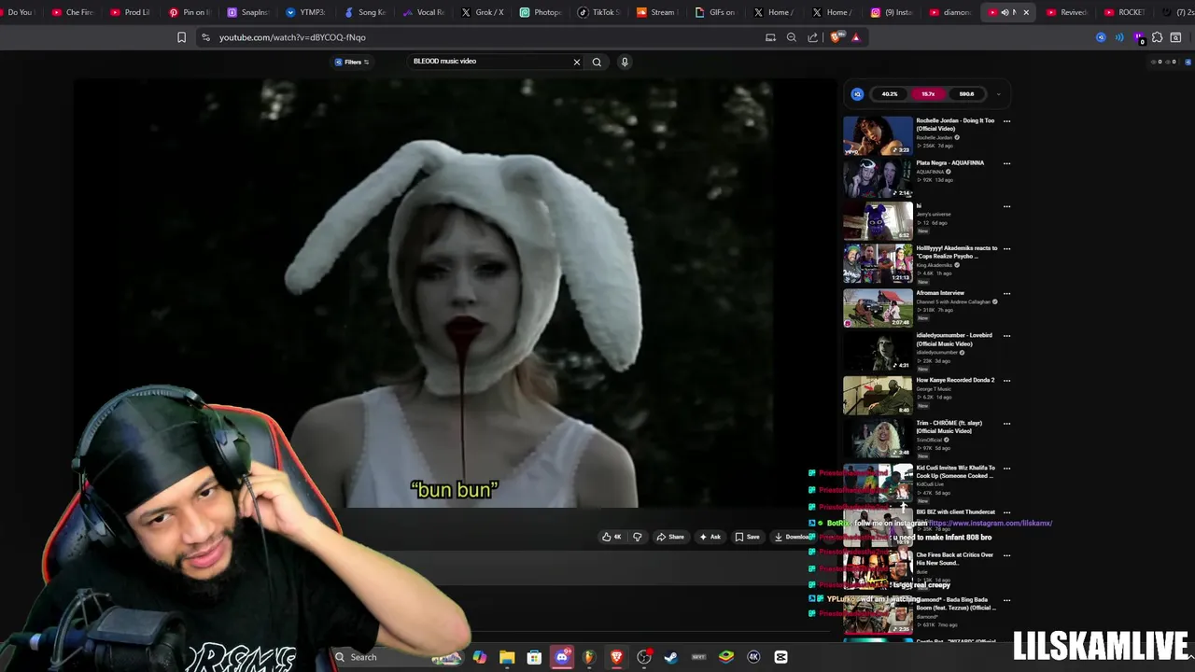Switch to the Che Fires browser tab

(x=73, y=12)
